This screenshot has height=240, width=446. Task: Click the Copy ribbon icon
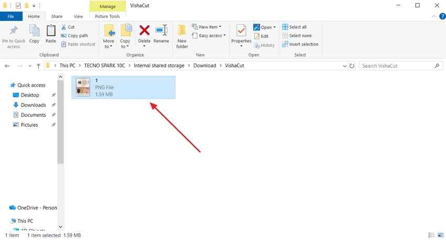click(35, 31)
